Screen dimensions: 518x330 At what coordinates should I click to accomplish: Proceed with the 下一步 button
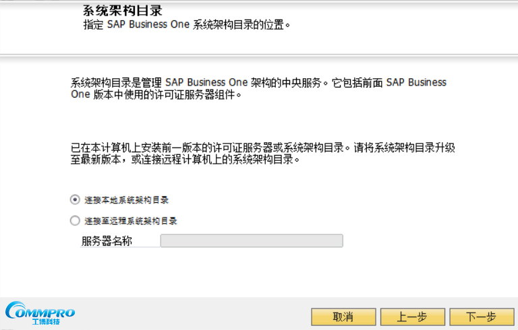481,317
